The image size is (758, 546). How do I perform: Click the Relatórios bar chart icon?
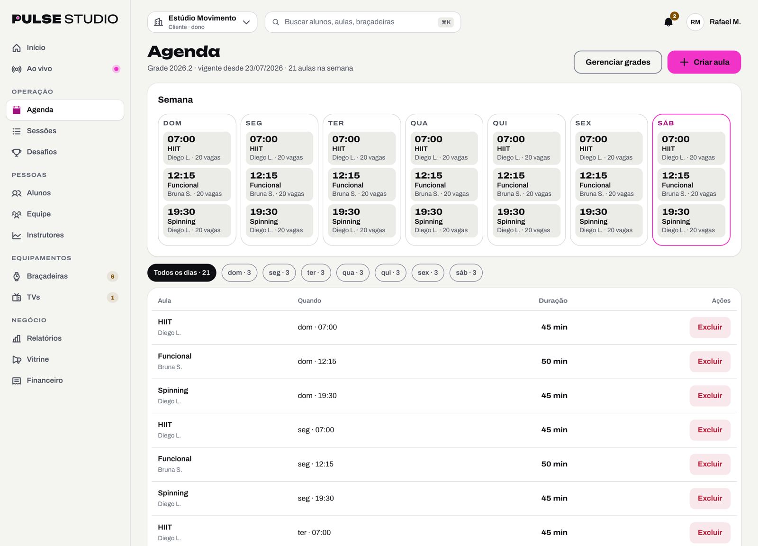tap(17, 338)
